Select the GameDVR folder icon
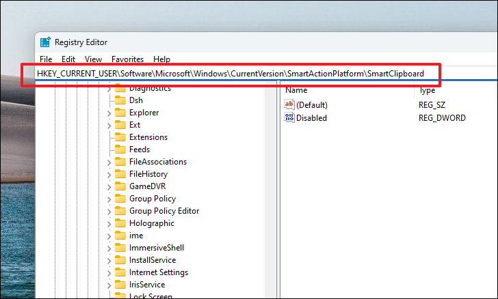This screenshot has height=299, width=498. 120,187
